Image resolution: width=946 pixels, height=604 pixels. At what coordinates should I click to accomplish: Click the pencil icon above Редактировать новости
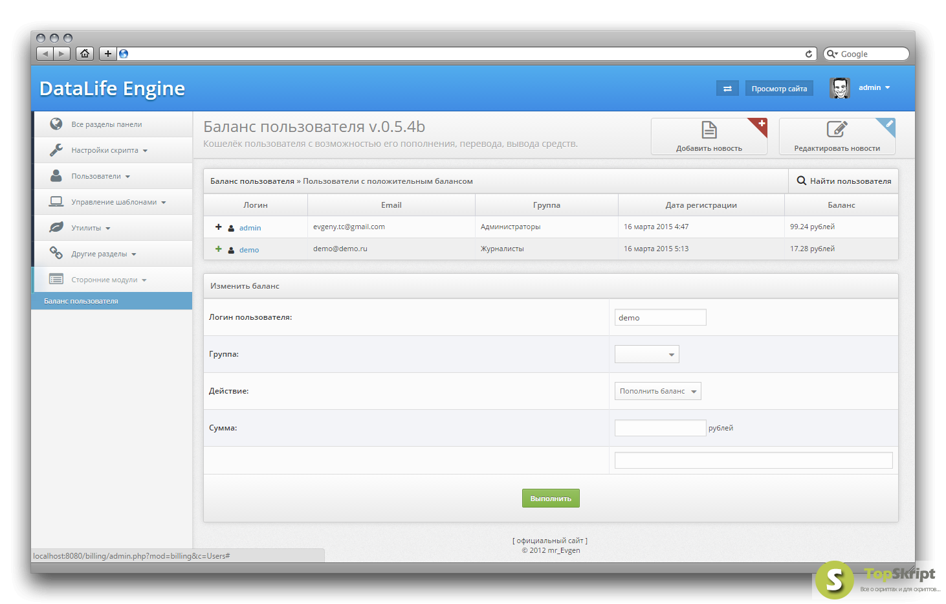(x=837, y=129)
